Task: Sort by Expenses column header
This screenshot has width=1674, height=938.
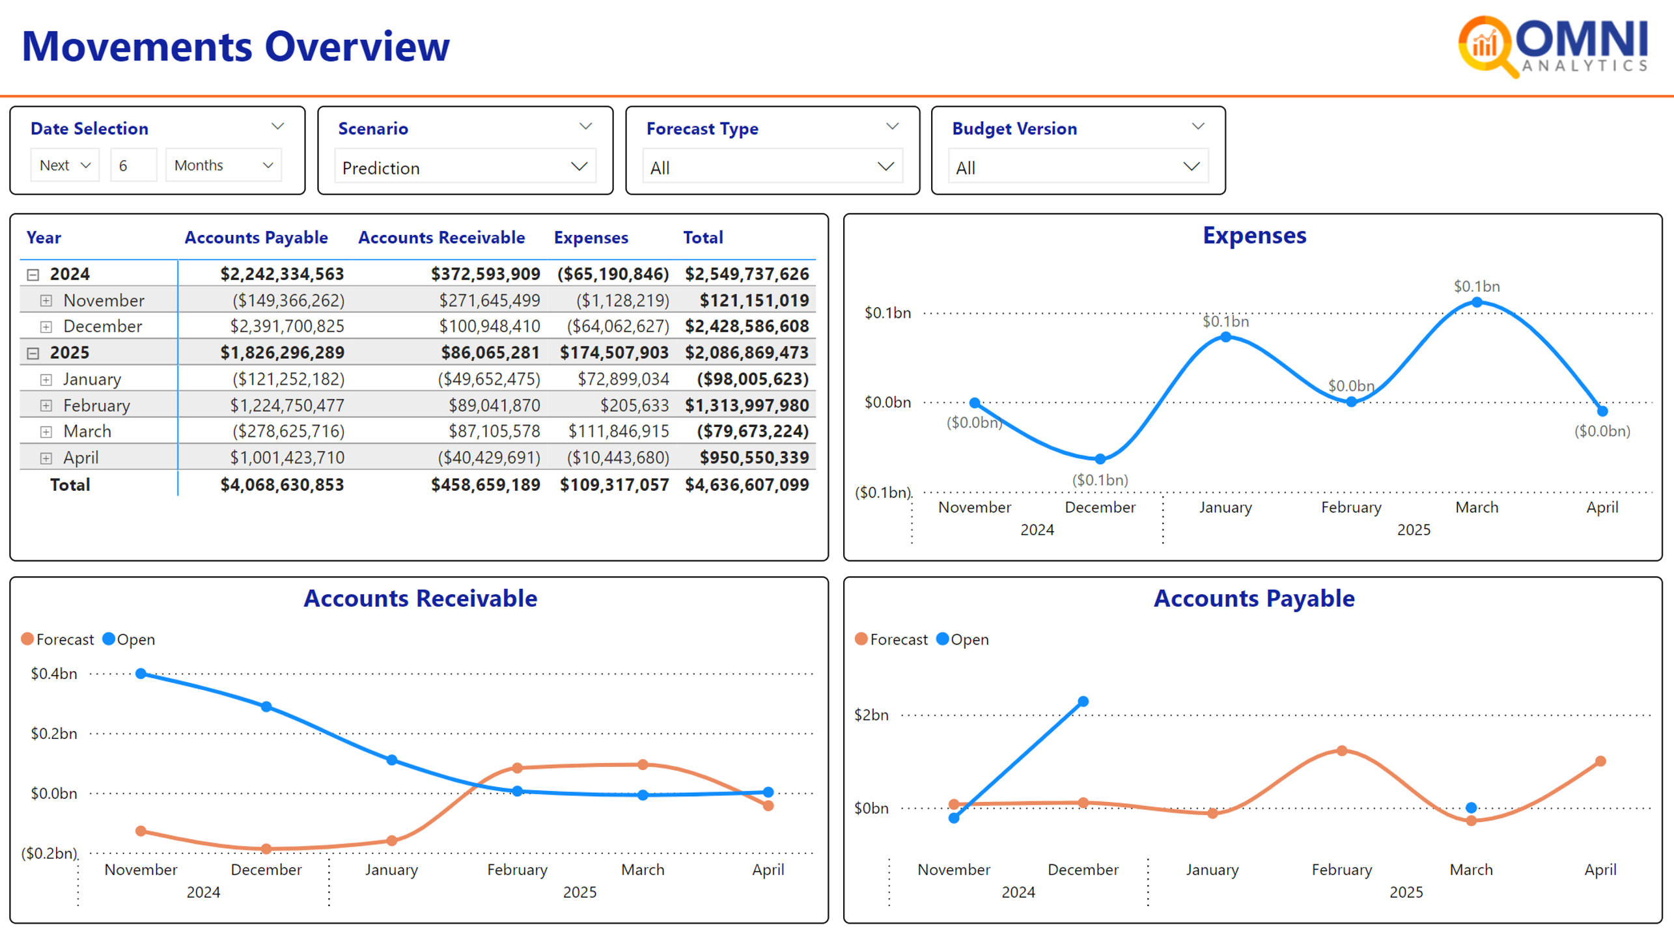Action: 591,238
